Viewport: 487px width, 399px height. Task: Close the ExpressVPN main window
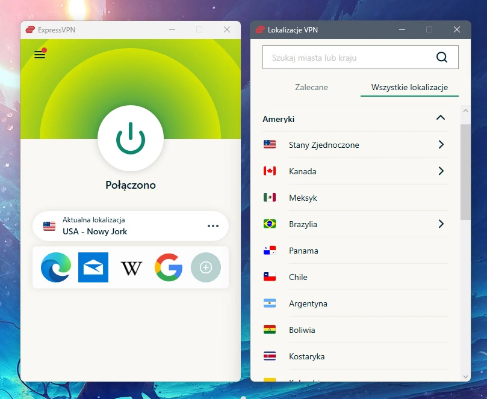227,29
